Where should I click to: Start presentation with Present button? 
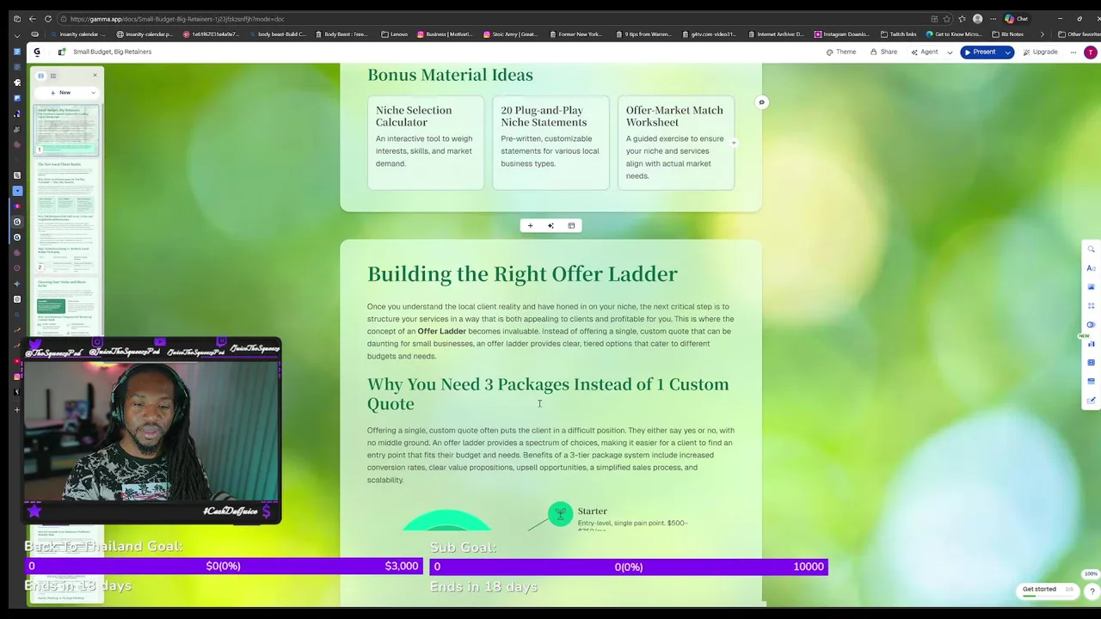coord(980,52)
